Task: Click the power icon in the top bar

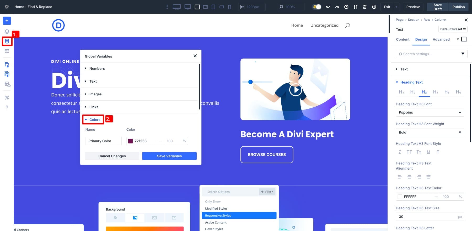Action: point(374,7)
